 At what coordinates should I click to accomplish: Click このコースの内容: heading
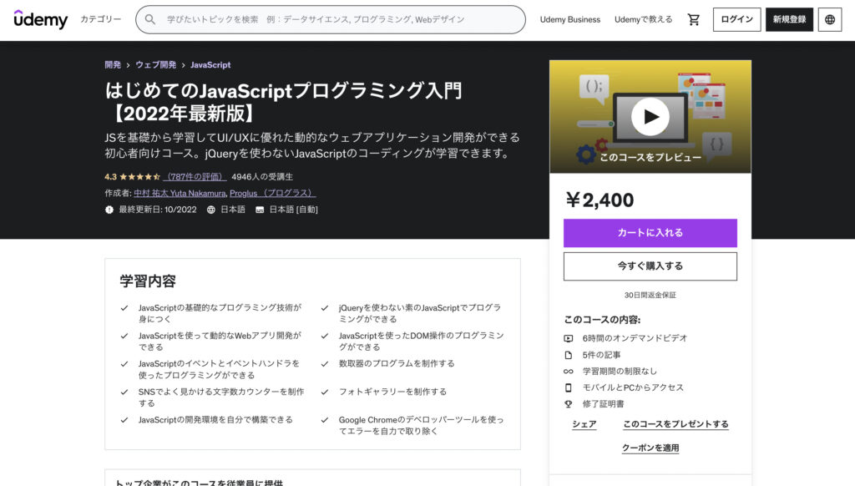tap(602, 320)
